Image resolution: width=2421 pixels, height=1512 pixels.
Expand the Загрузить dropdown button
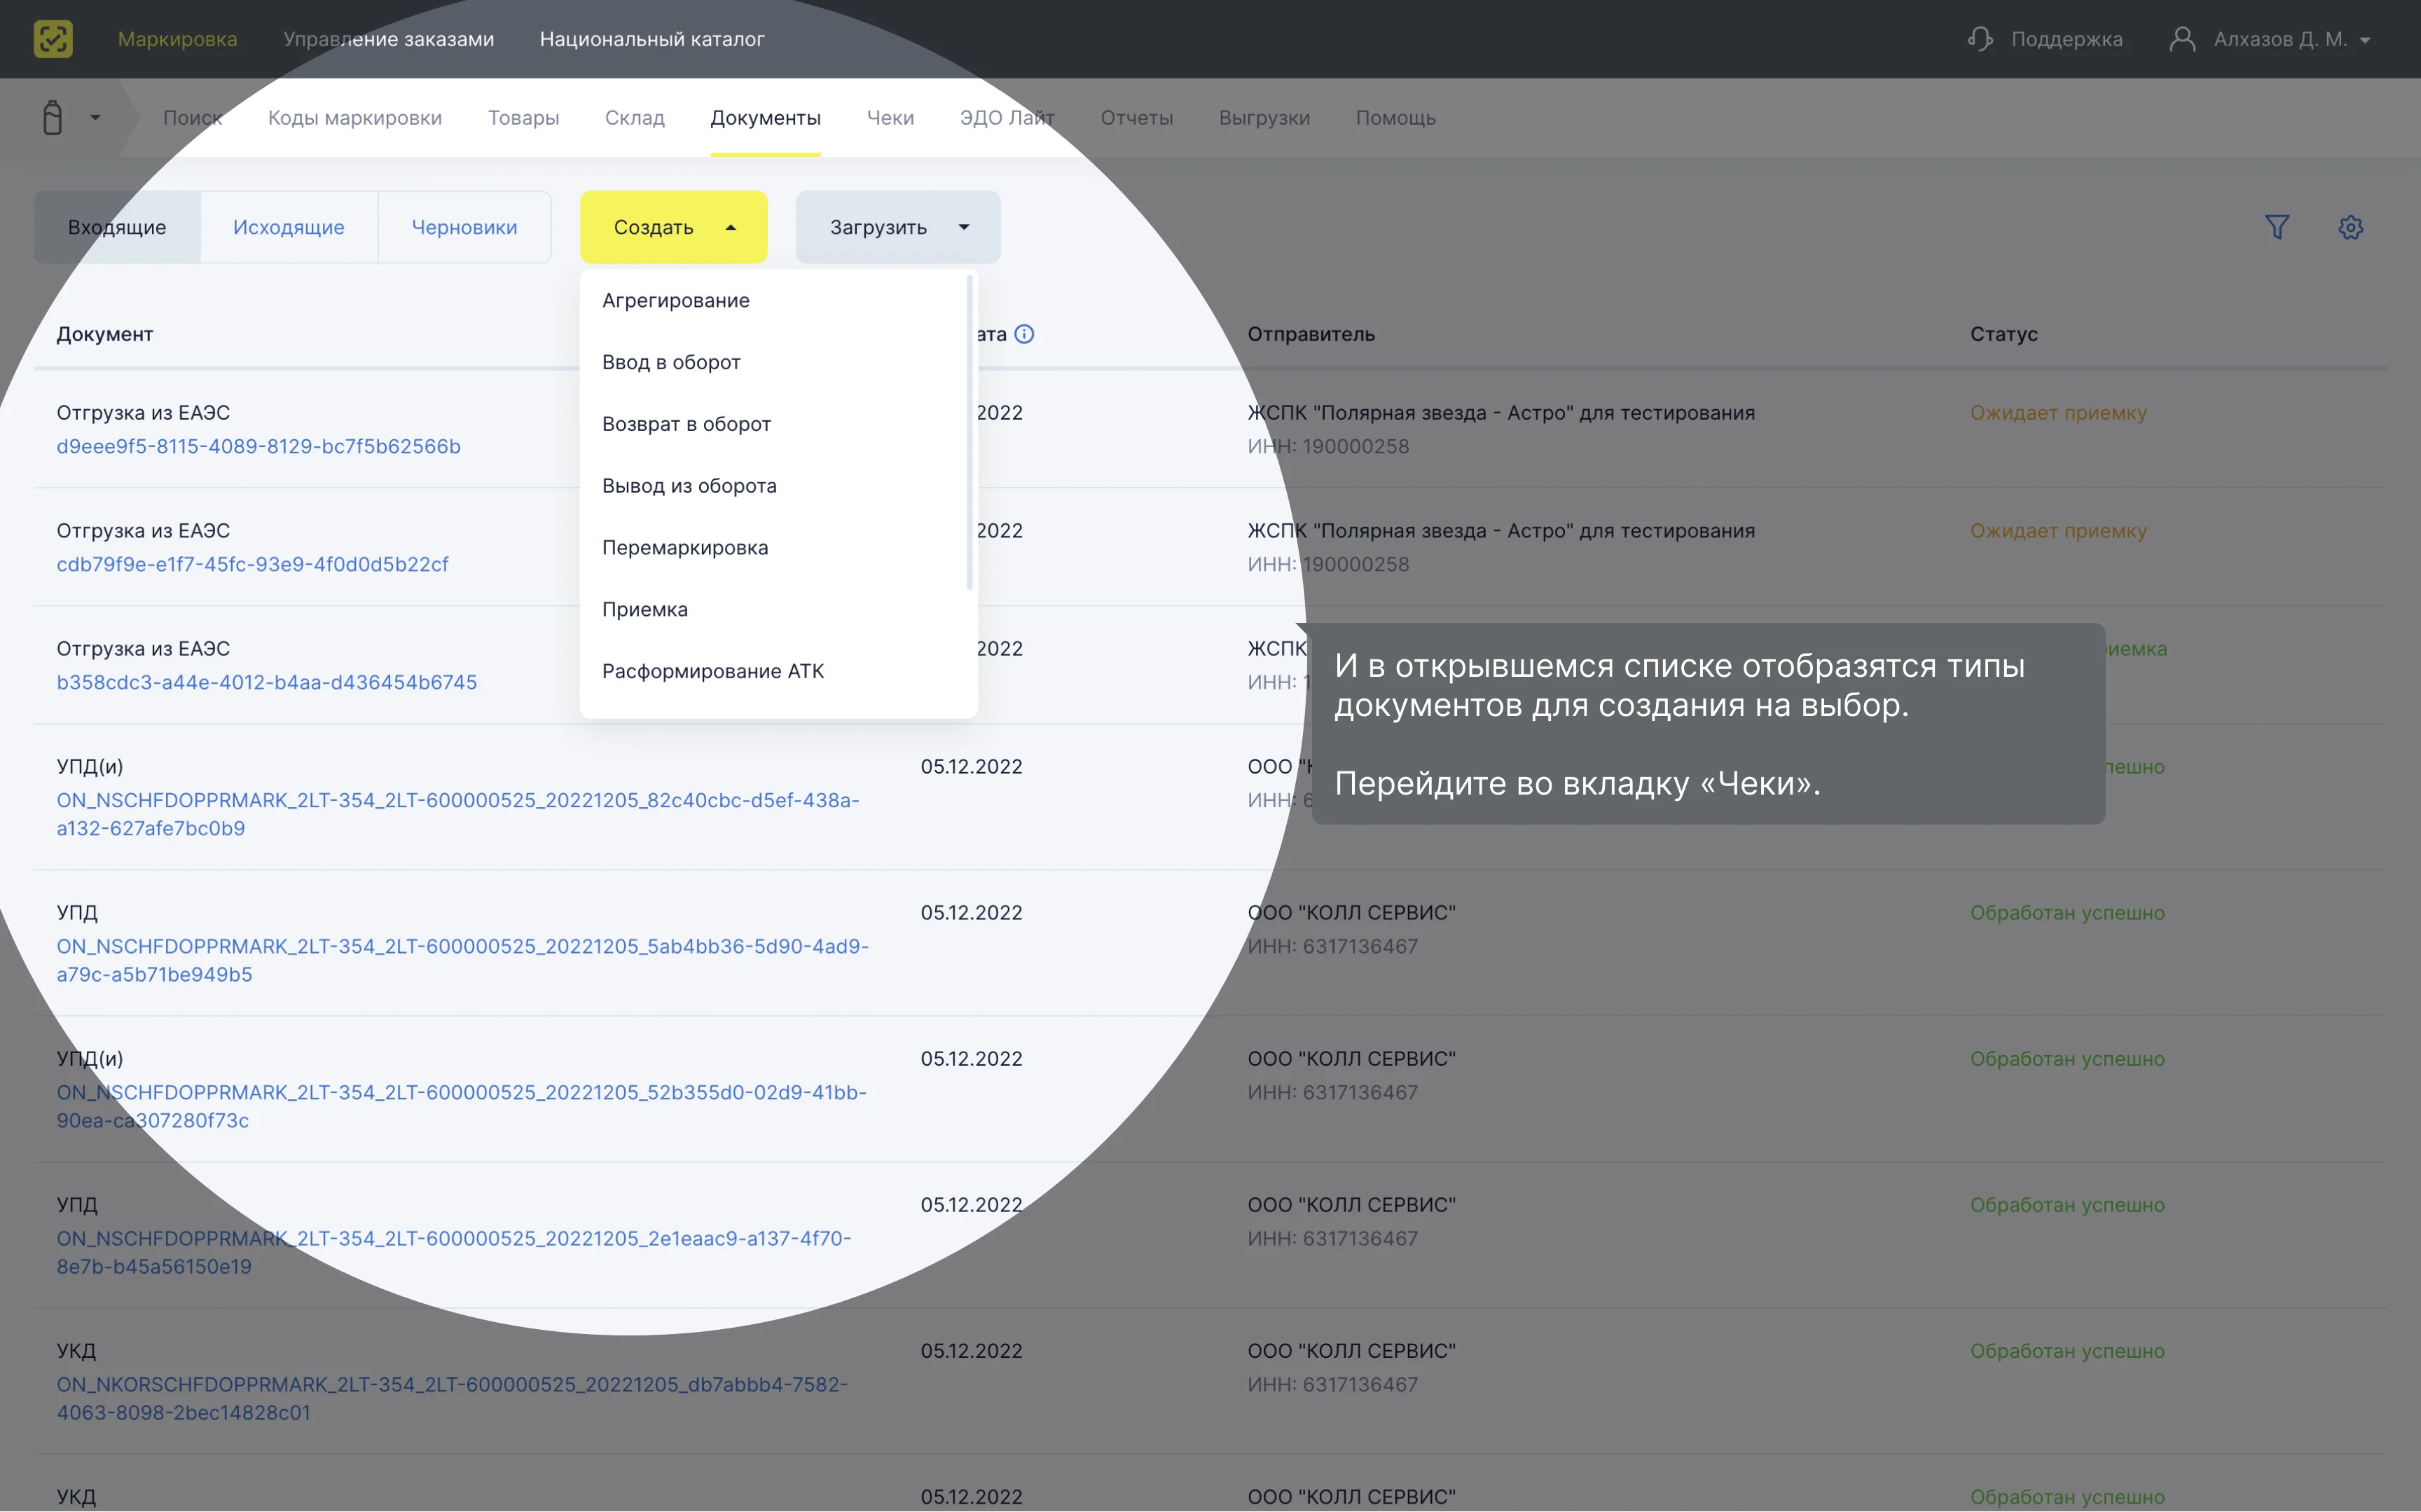tap(897, 227)
